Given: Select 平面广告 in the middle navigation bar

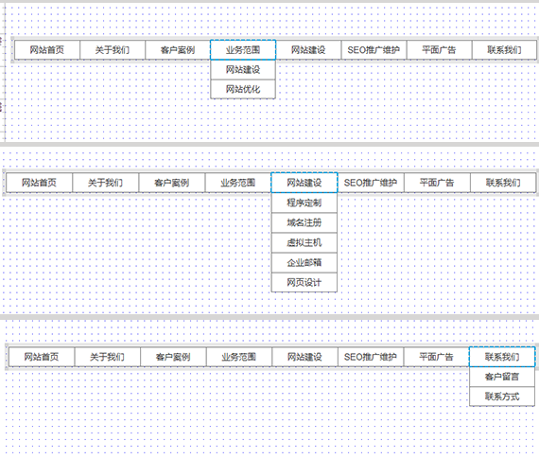Looking at the screenshot, I should point(437,183).
